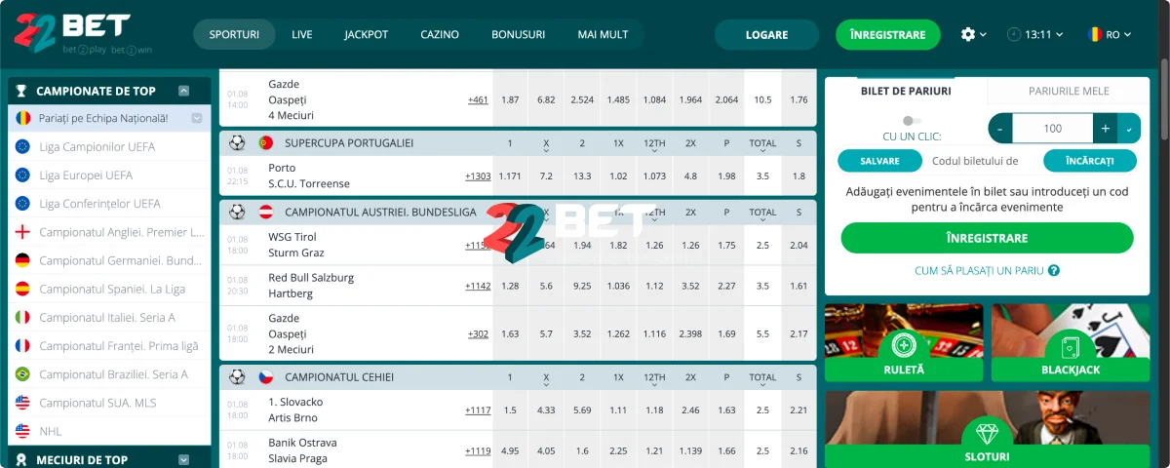Click the Spain flag icon for La Liga

(x=22, y=289)
